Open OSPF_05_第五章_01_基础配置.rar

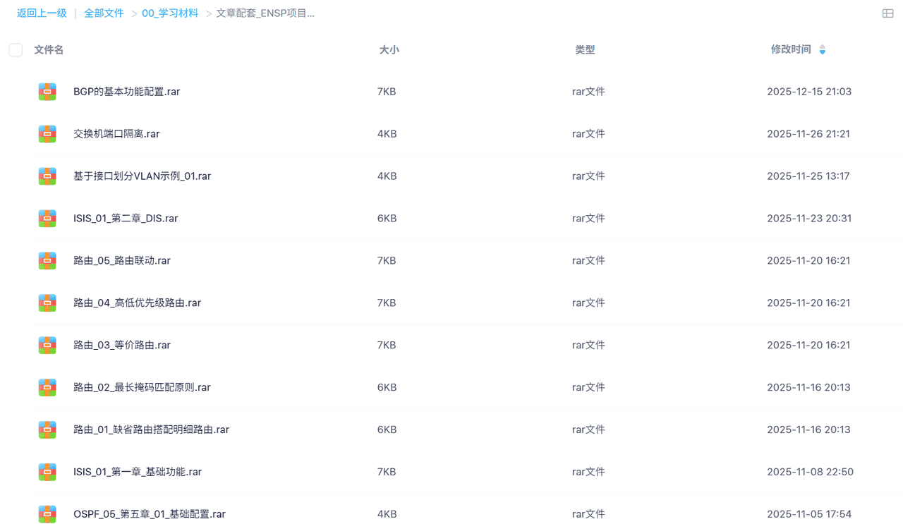(x=149, y=514)
